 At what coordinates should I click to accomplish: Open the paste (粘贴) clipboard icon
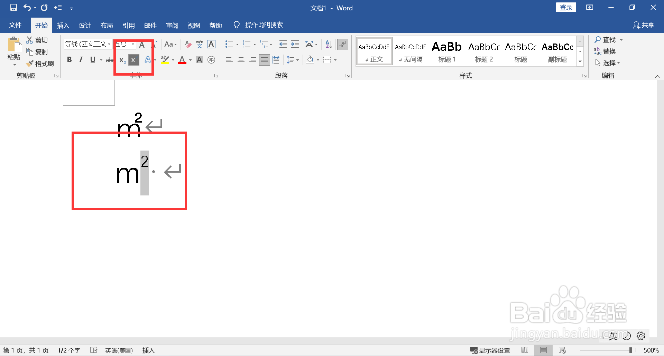pos(14,45)
